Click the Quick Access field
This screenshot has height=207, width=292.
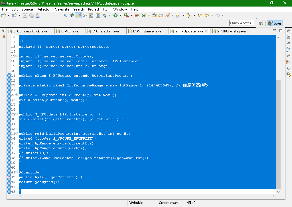click(x=242, y=23)
